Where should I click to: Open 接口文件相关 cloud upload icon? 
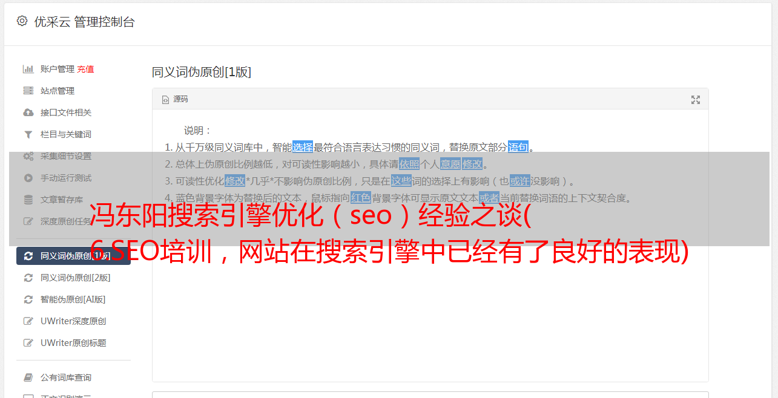(x=28, y=113)
